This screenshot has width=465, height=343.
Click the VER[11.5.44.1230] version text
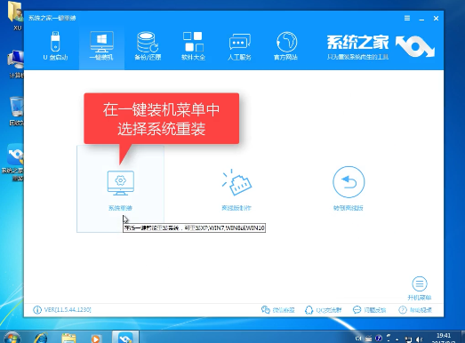tap(68, 310)
